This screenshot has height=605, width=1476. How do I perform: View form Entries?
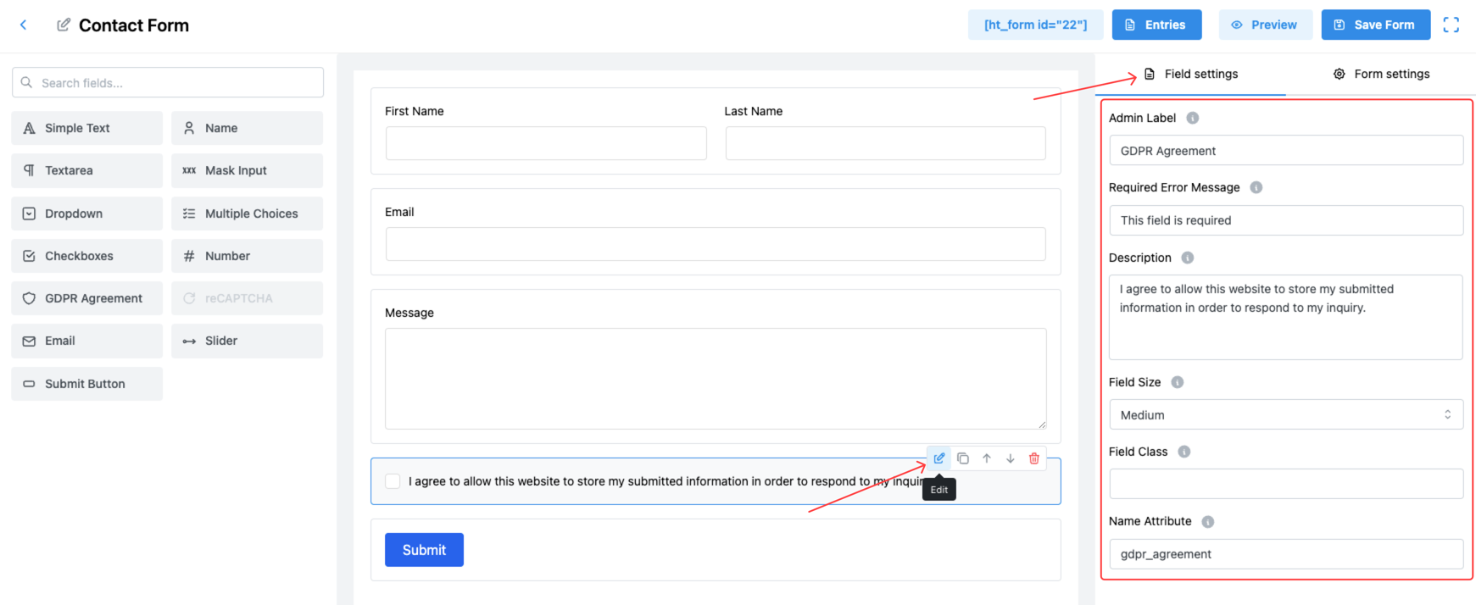tap(1156, 25)
